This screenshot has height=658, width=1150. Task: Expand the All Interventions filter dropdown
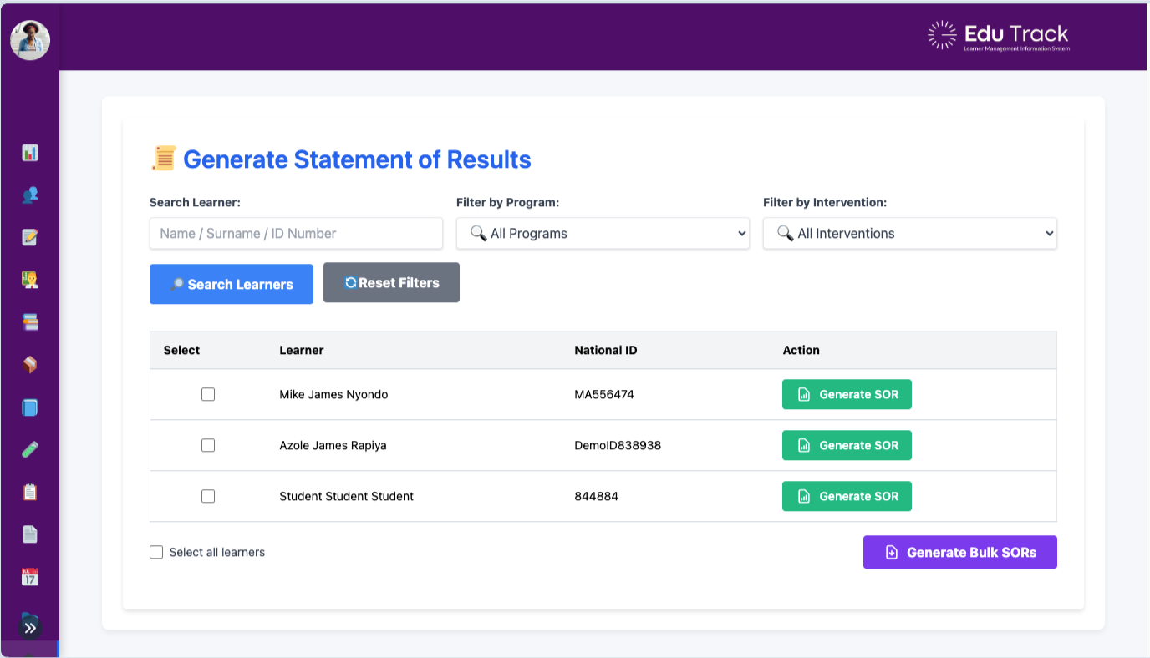(909, 234)
